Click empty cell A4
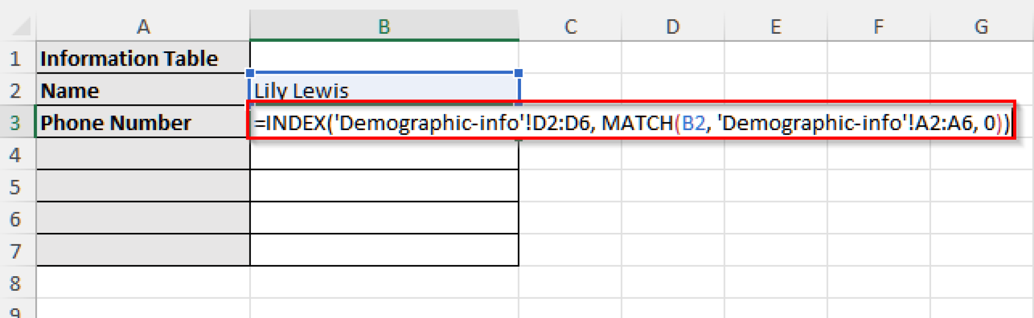The height and width of the screenshot is (318, 1034). tap(143, 155)
